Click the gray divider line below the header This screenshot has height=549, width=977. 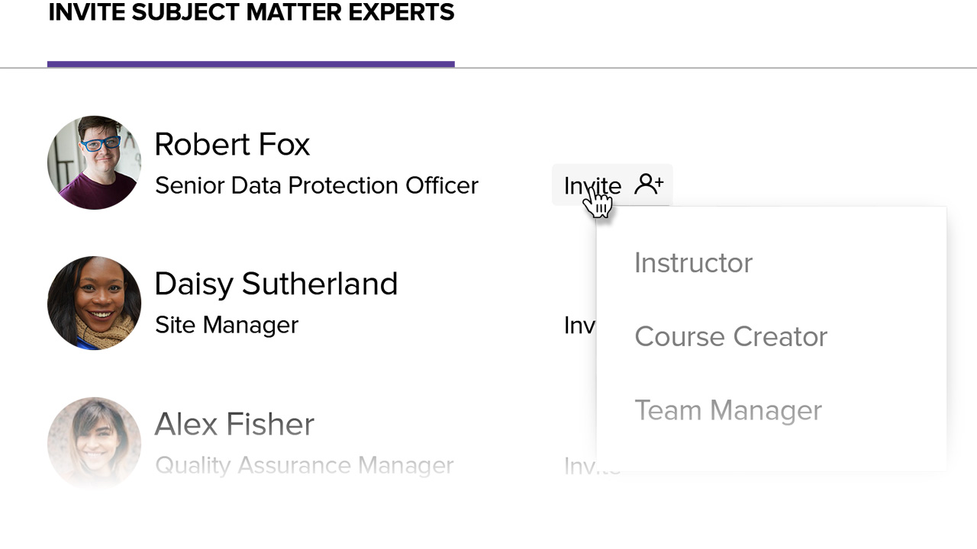687,68
